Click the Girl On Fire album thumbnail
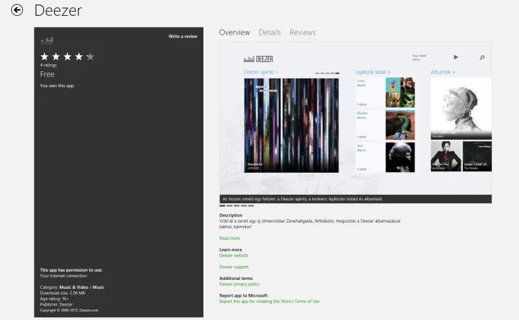The width and height of the screenshot is (519, 320). [x=446, y=156]
